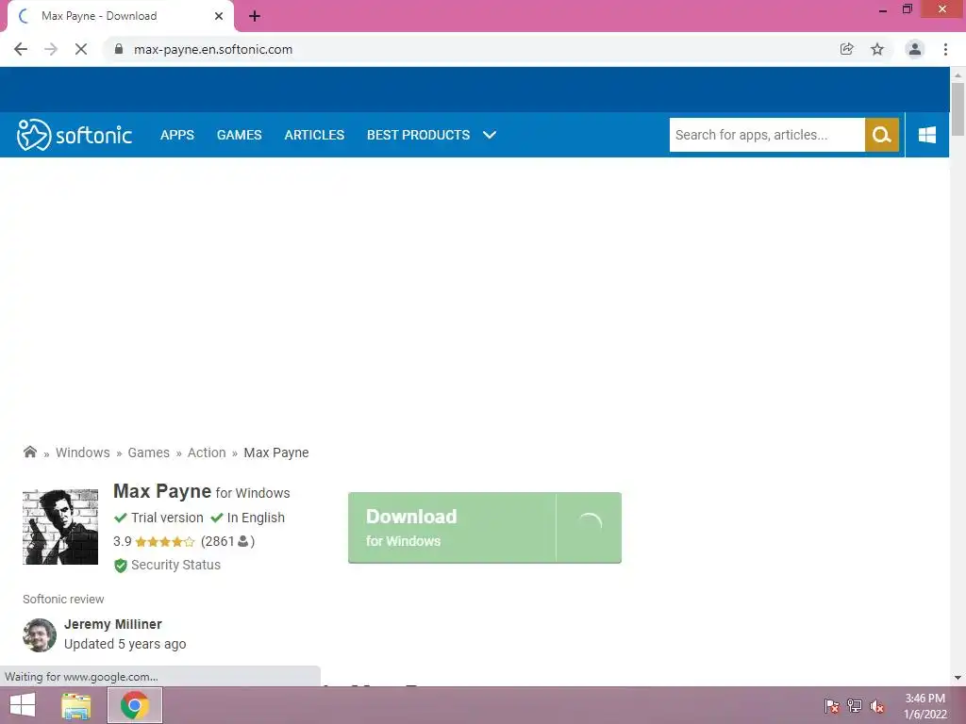This screenshot has height=724, width=966.
Task: Click the muted volume tray icon
Action: tap(877, 706)
